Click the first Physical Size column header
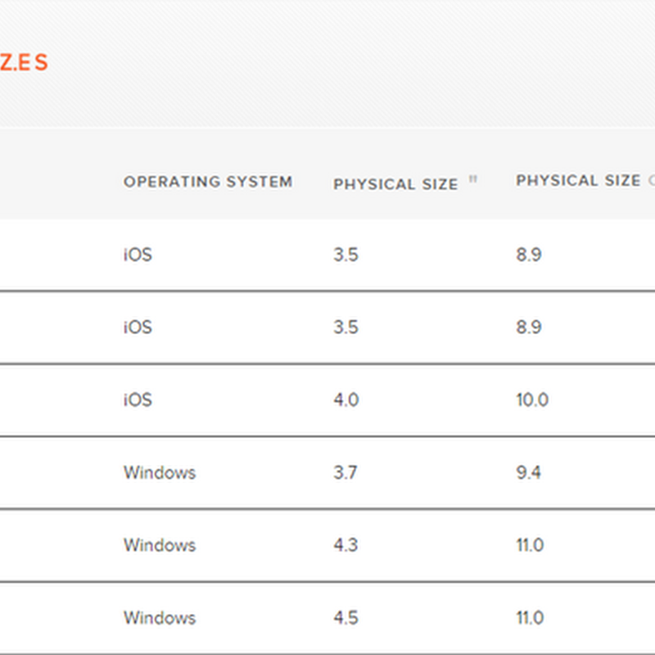Image resolution: width=655 pixels, height=655 pixels. click(395, 184)
